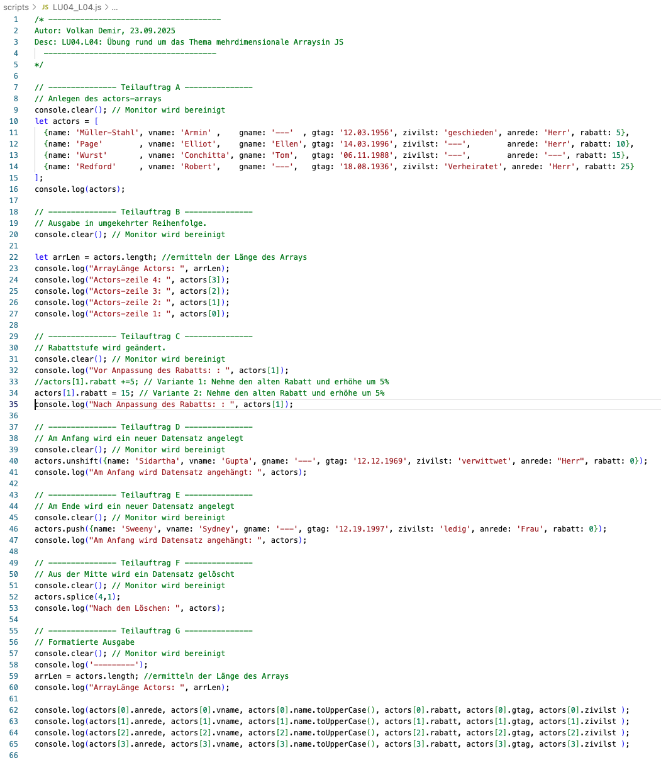Click the 'geschieden' zivilst string
The width and height of the screenshot is (661, 758).
click(x=471, y=133)
